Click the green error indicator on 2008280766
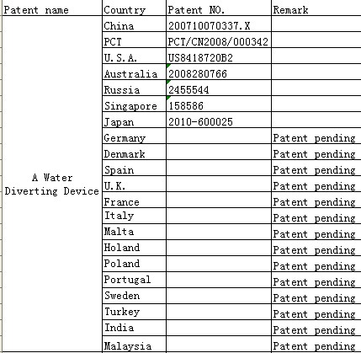 coord(168,66)
